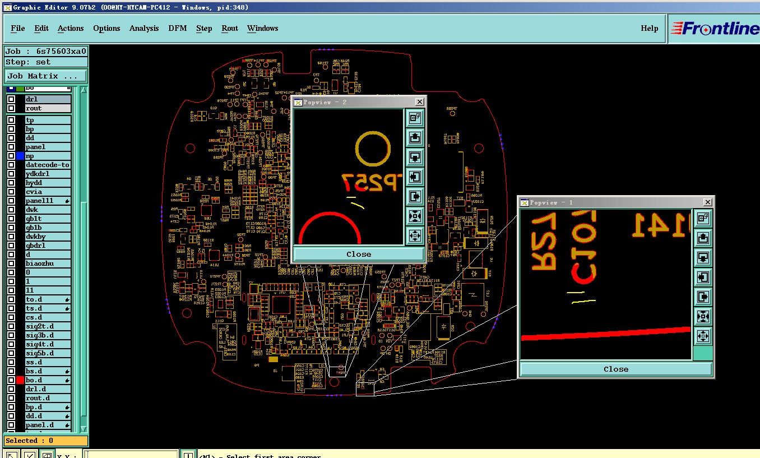
Task: Click zoom-out arrows icon in Popview 1
Action: coord(703,336)
